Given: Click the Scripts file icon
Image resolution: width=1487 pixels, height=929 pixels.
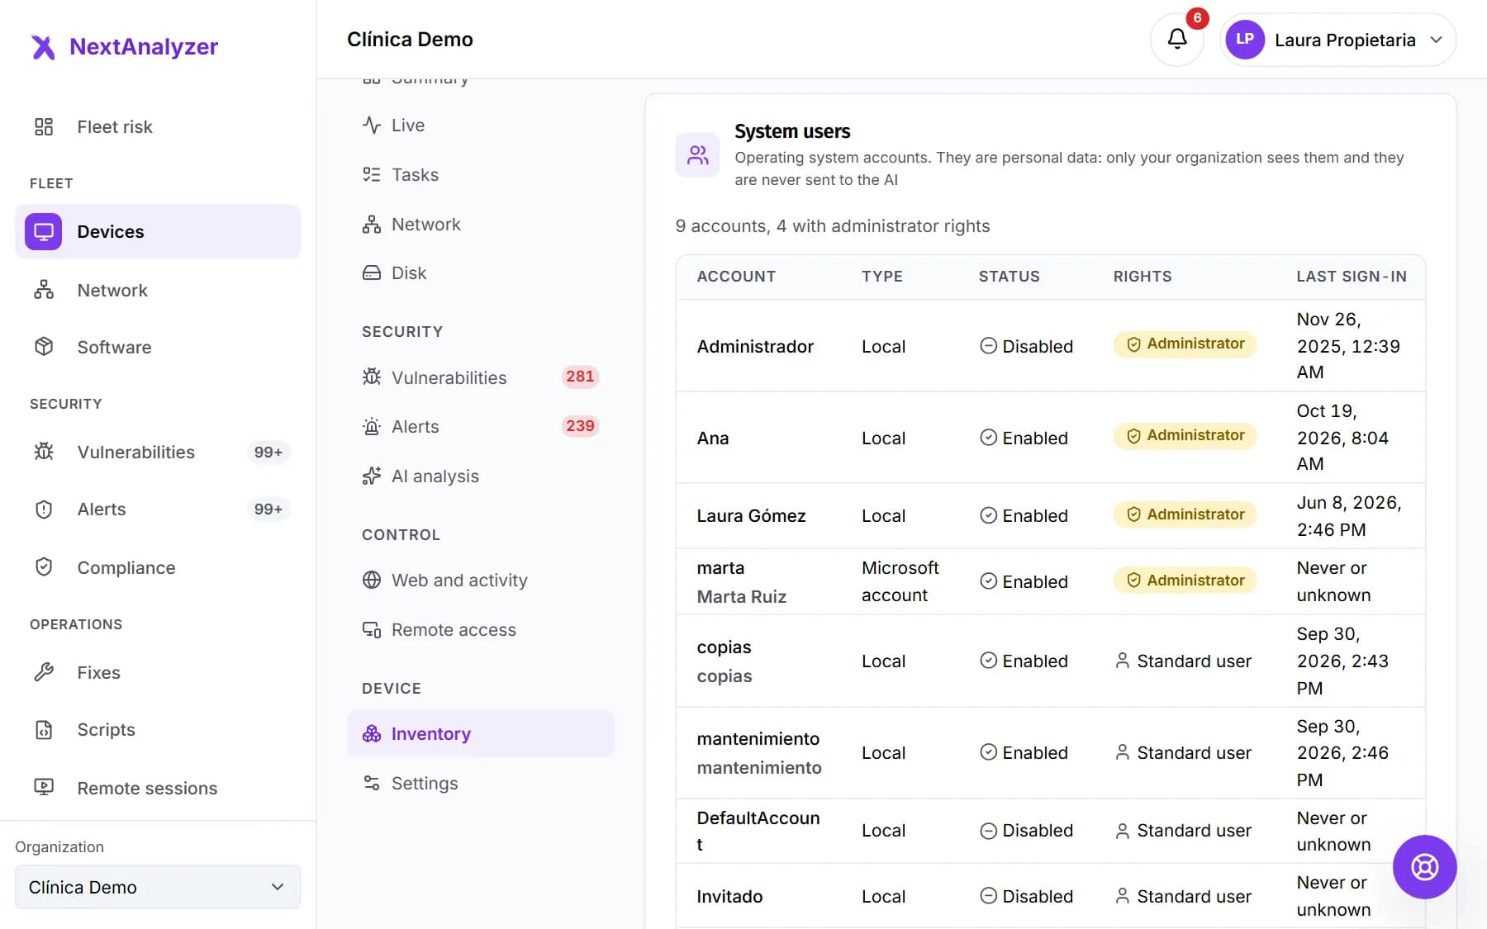Looking at the screenshot, I should coord(44,730).
